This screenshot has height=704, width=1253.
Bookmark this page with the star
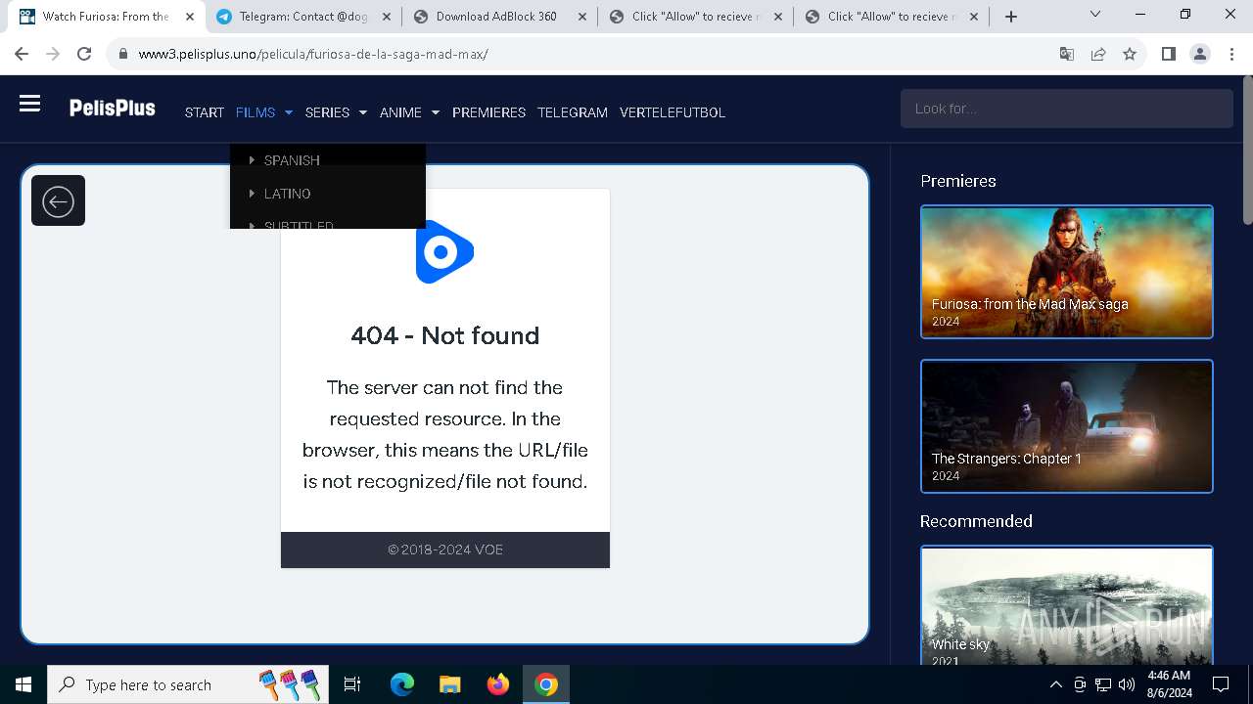click(x=1130, y=54)
